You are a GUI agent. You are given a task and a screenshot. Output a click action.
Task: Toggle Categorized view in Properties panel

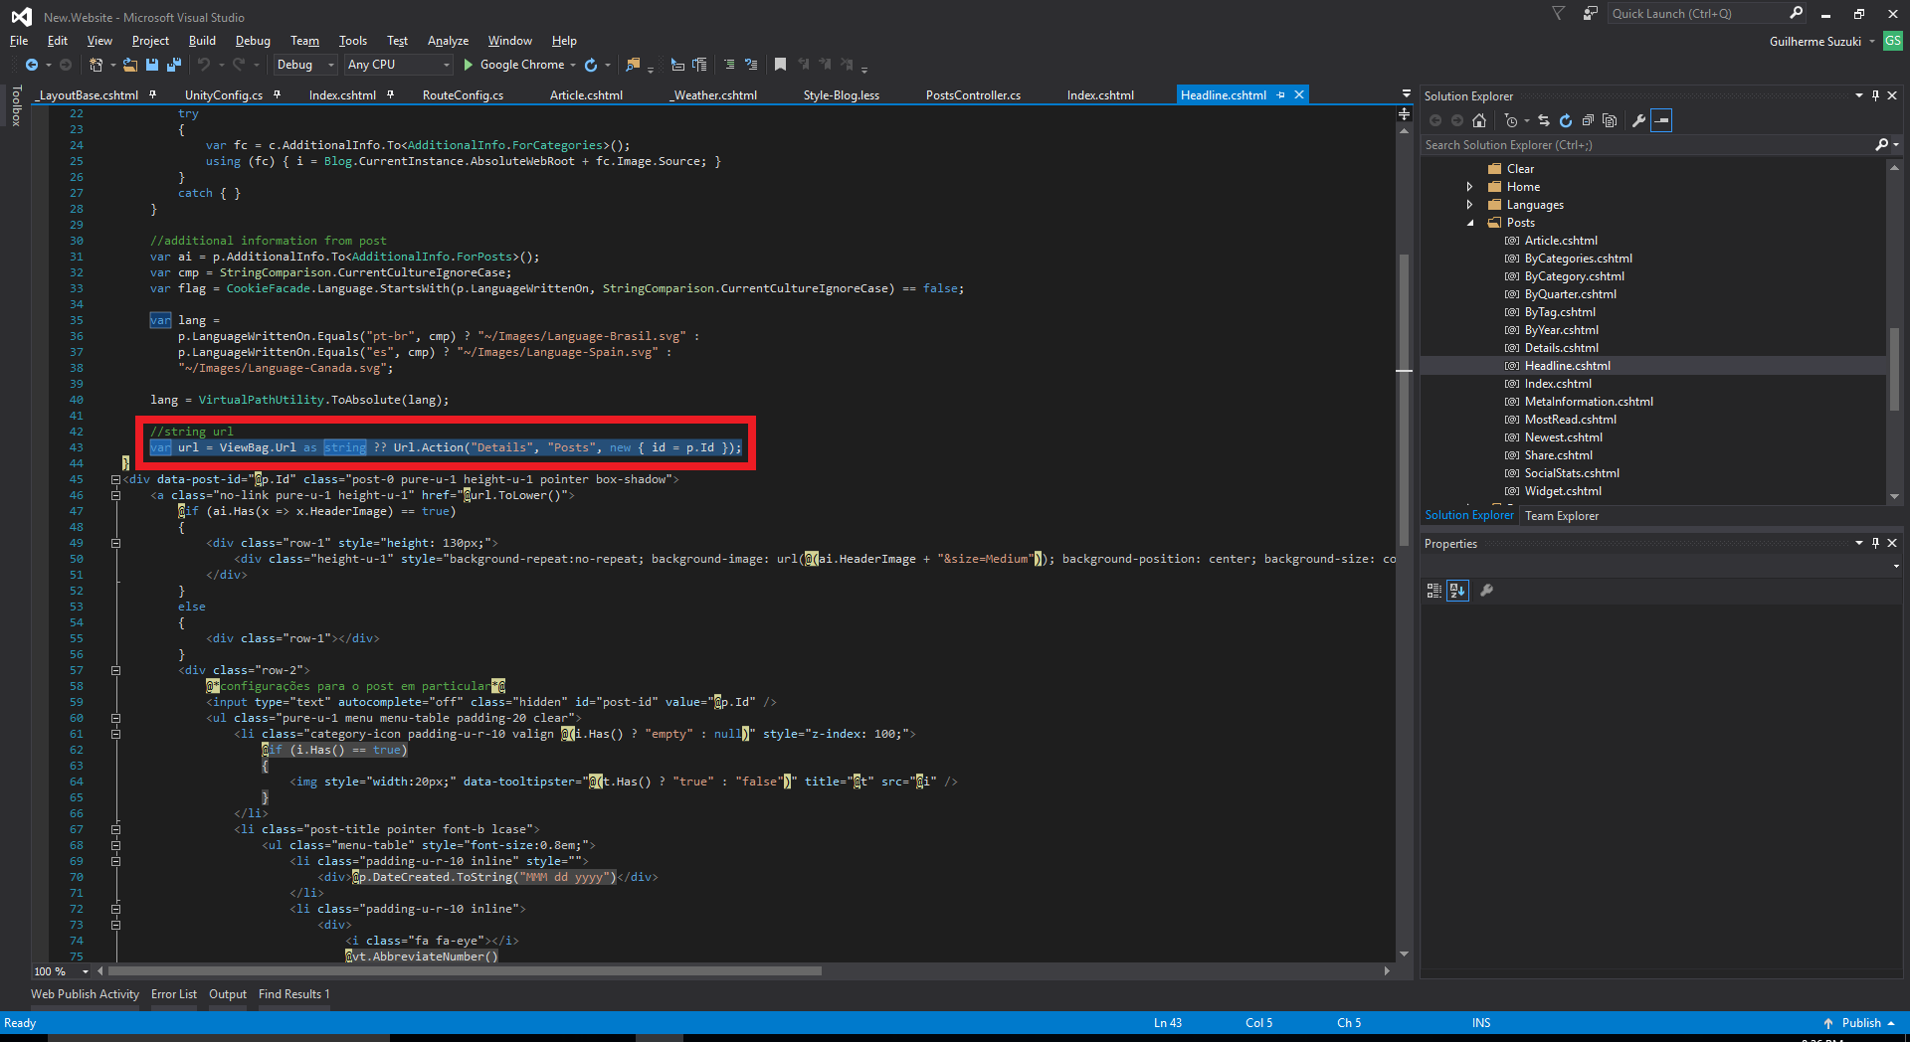click(1433, 591)
